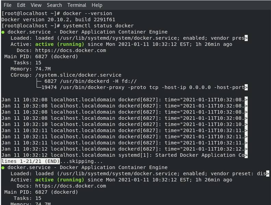271x205 pixels.
Task: Open the Search menu
Action: click(x=54, y=5)
